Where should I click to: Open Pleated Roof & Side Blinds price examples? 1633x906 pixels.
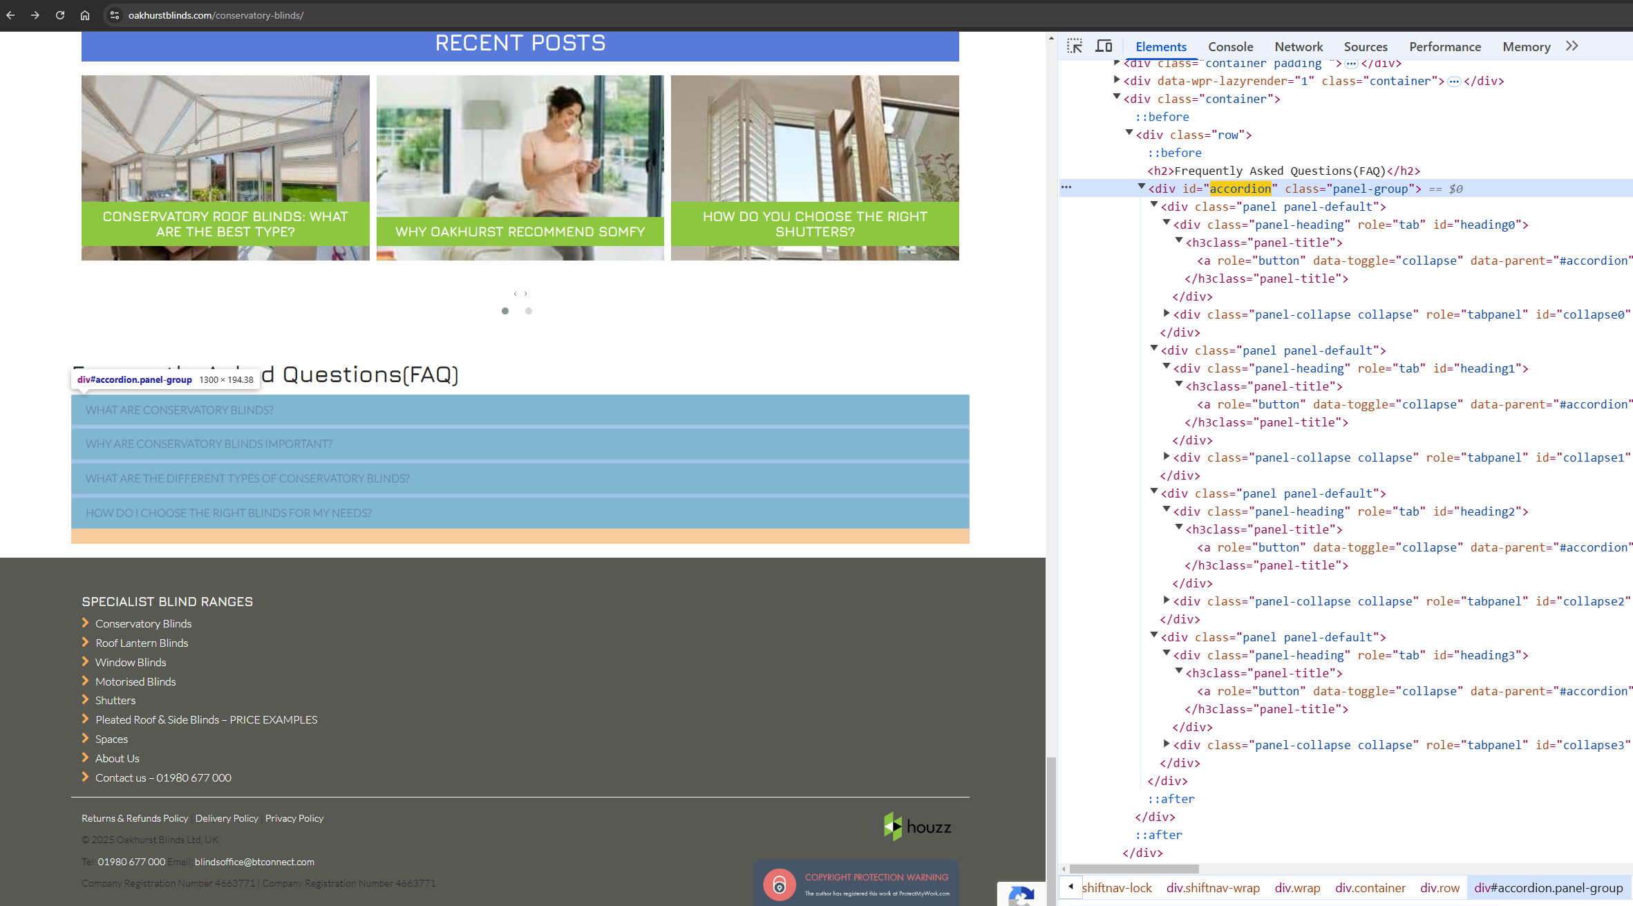[206, 719]
